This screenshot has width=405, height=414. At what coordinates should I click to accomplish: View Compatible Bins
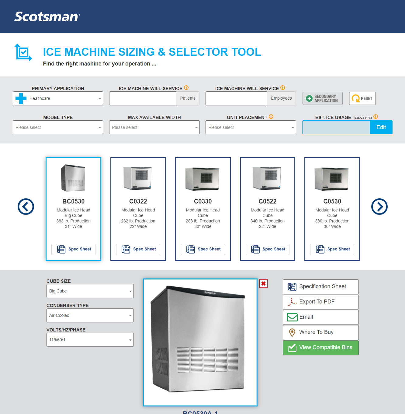pos(320,348)
